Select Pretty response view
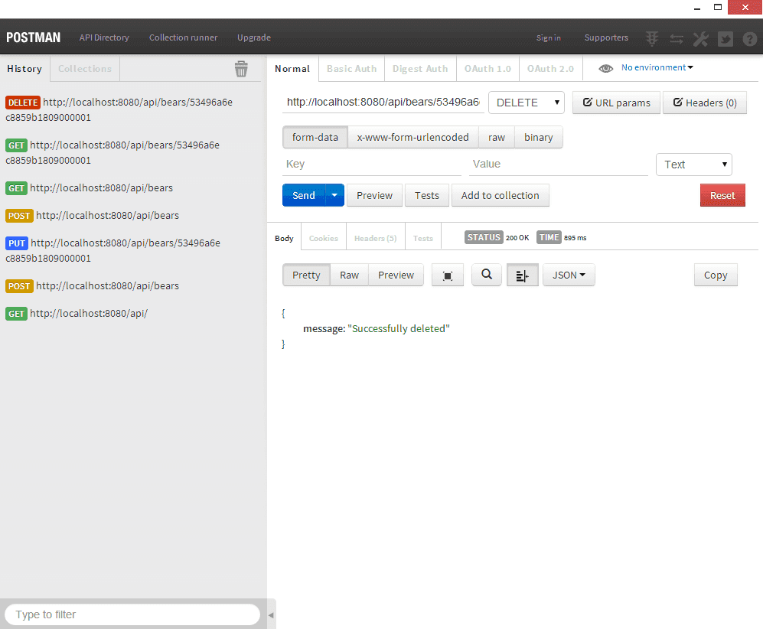The width and height of the screenshot is (763, 629). [x=306, y=275]
